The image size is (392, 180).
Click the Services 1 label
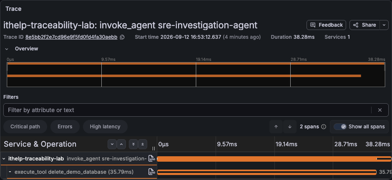[x=337, y=37]
